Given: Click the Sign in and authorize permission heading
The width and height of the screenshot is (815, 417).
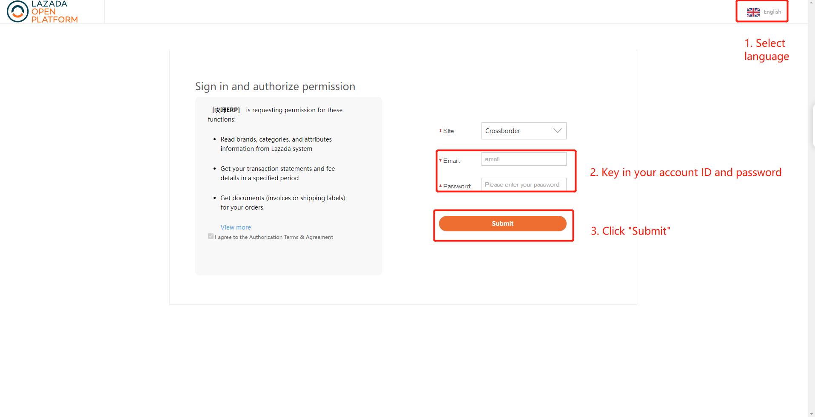Looking at the screenshot, I should tap(275, 86).
